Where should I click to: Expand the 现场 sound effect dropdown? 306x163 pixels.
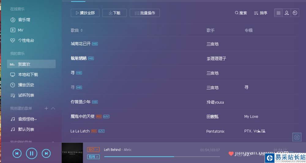click(93, 157)
